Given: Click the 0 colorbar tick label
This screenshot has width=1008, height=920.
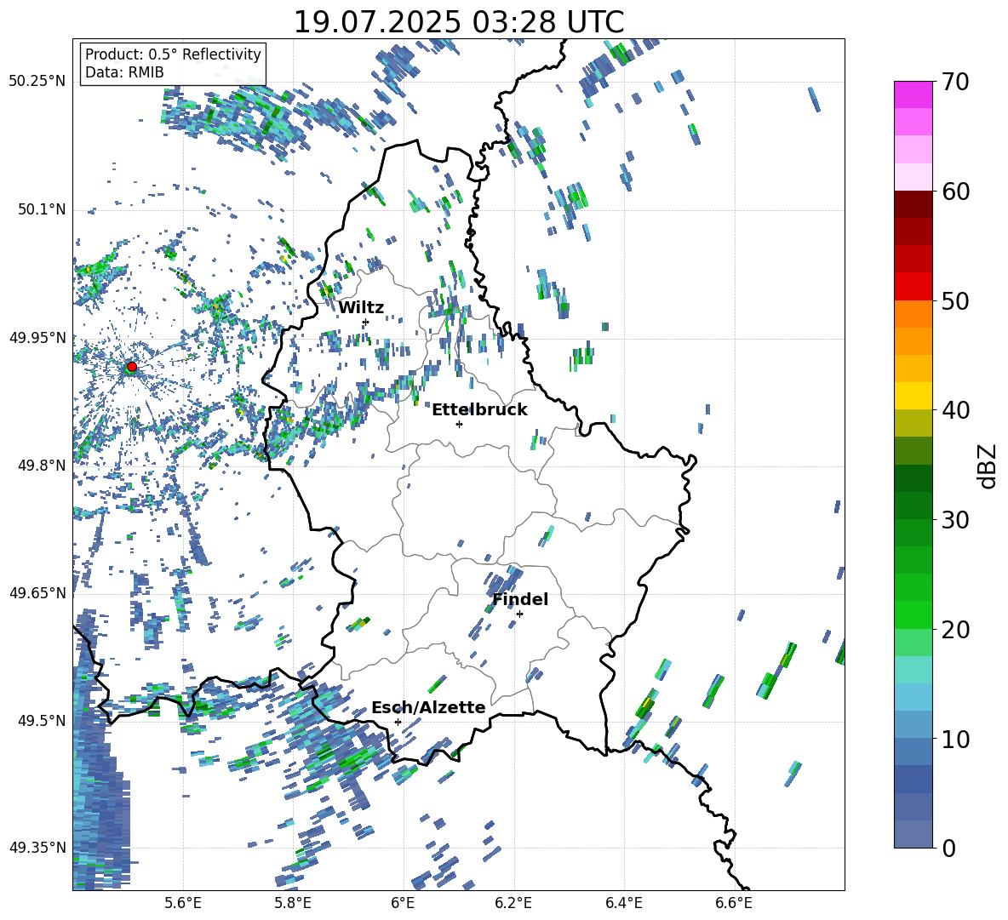Looking at the screenshot, I should point(949,848).
